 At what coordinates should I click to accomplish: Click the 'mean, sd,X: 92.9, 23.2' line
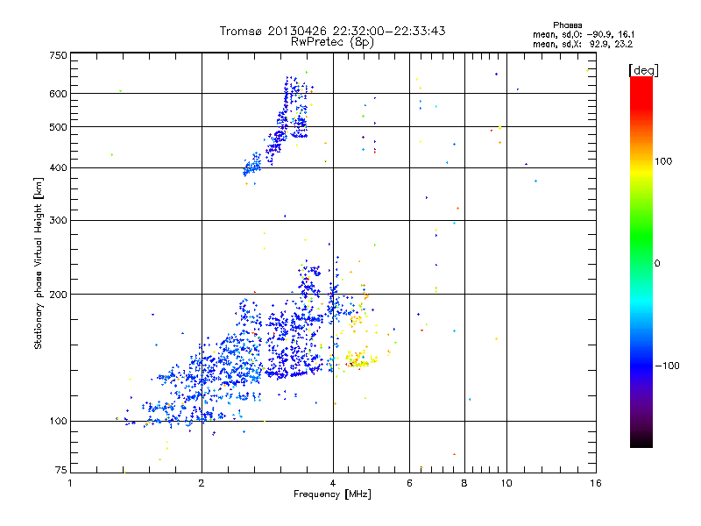click(x=583, y=44)
